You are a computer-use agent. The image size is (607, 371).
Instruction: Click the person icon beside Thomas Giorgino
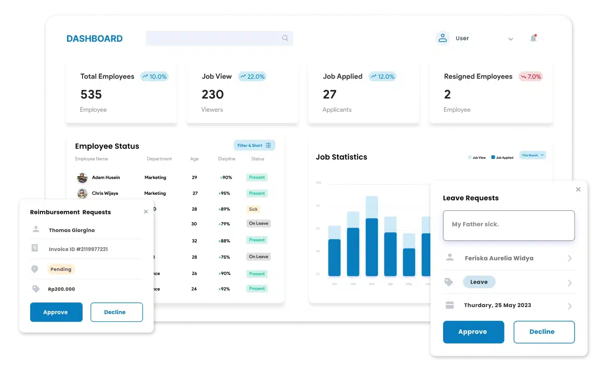36,230
